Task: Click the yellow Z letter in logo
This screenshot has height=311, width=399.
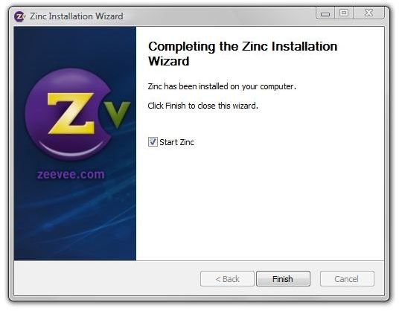Action: tap(71, 113)
